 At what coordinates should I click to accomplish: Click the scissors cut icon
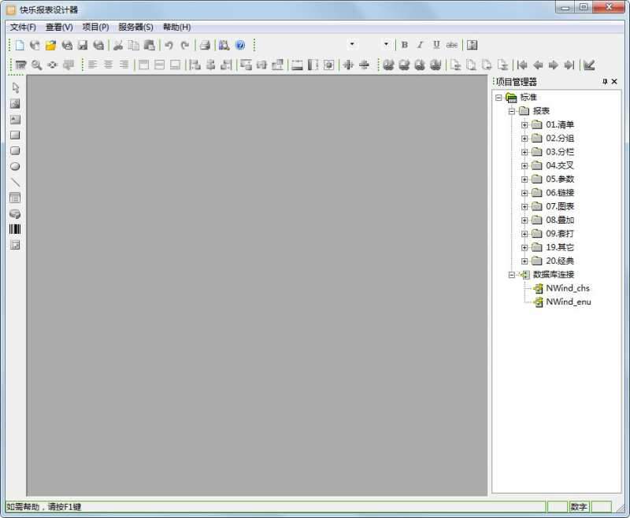118,46
